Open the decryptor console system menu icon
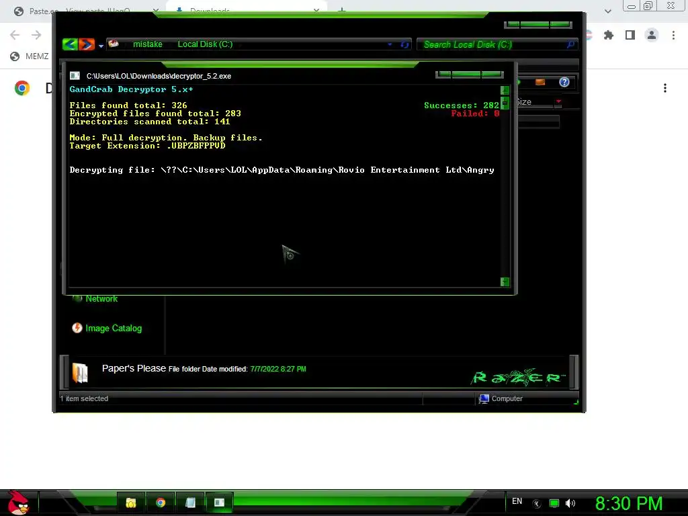This screenshot has width=688, height=516. [75, 76]
